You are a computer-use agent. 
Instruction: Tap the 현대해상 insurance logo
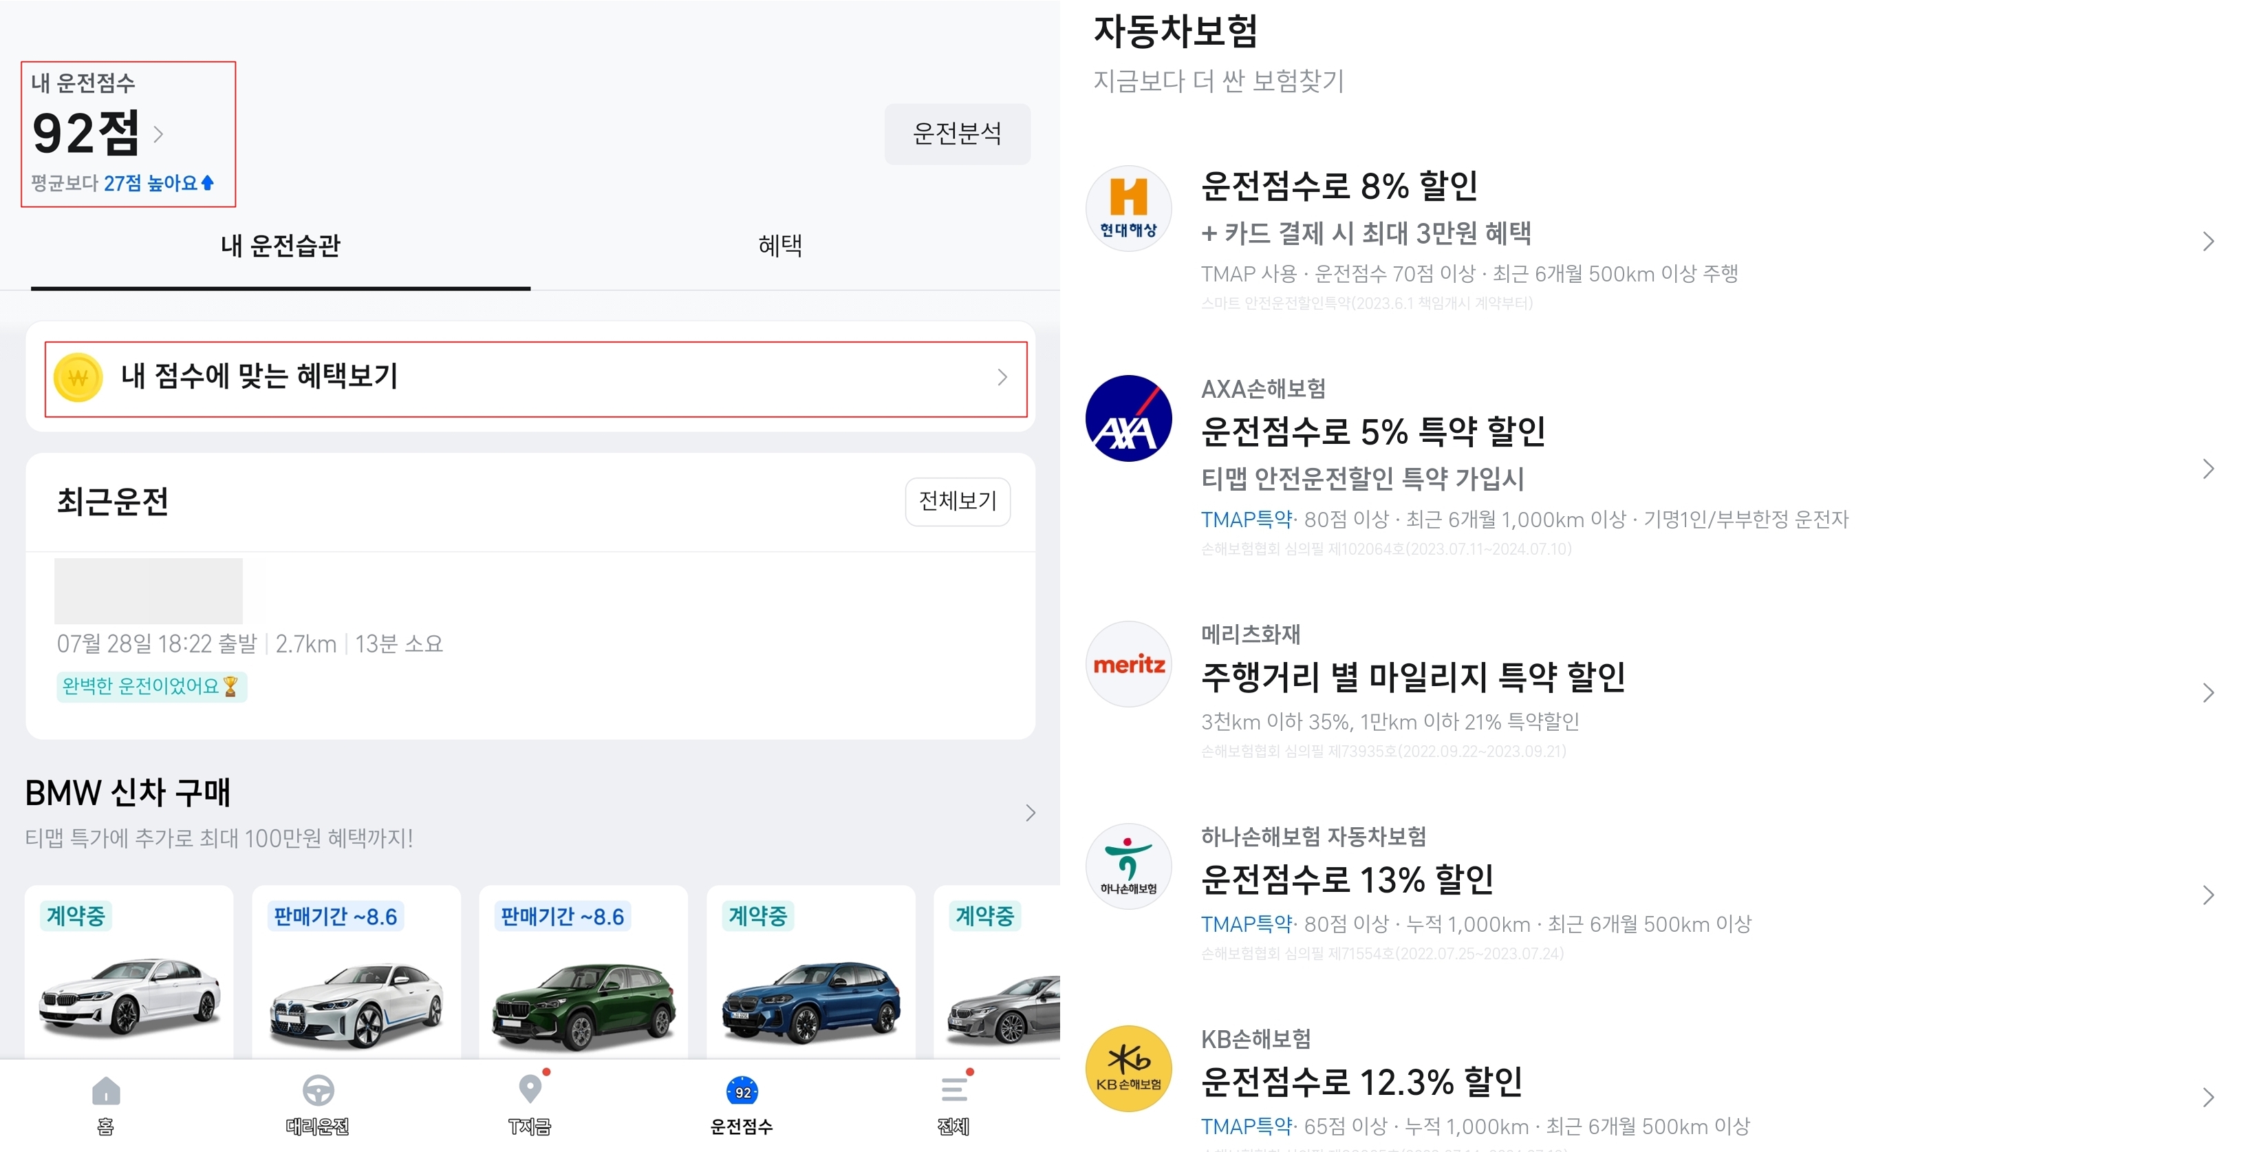point(1128,209)
